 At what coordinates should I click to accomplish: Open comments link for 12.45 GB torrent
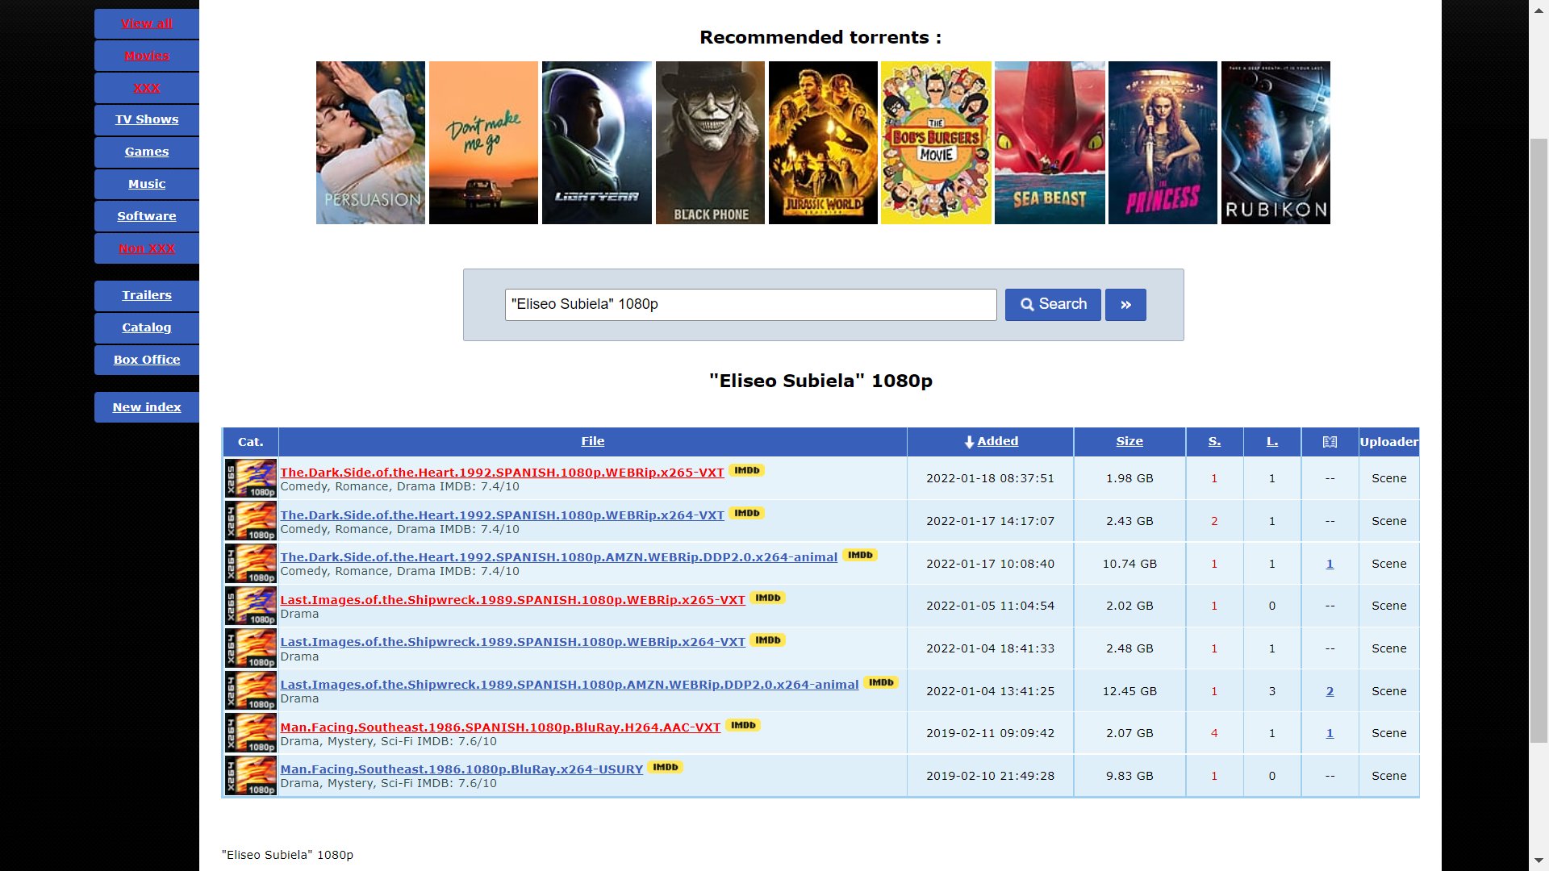point(1330,691)
